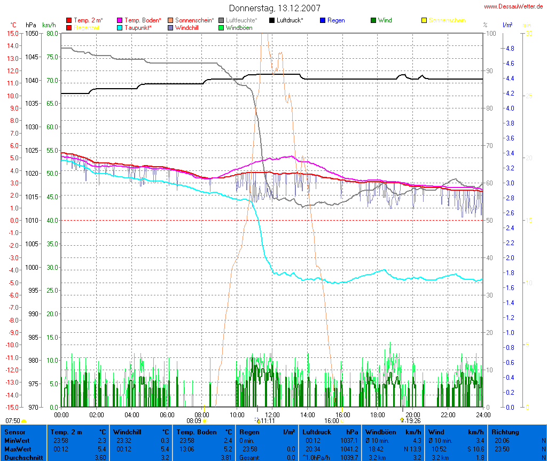
Task: Click the Richtung column header
Action: click(506, 432)
